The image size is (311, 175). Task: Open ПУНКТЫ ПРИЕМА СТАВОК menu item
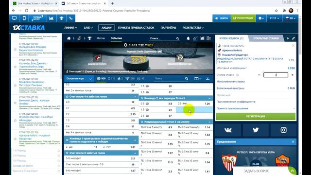(136, 28)
